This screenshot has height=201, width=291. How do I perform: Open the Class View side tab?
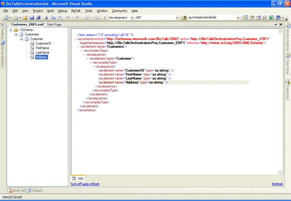[x=288, y=64]
